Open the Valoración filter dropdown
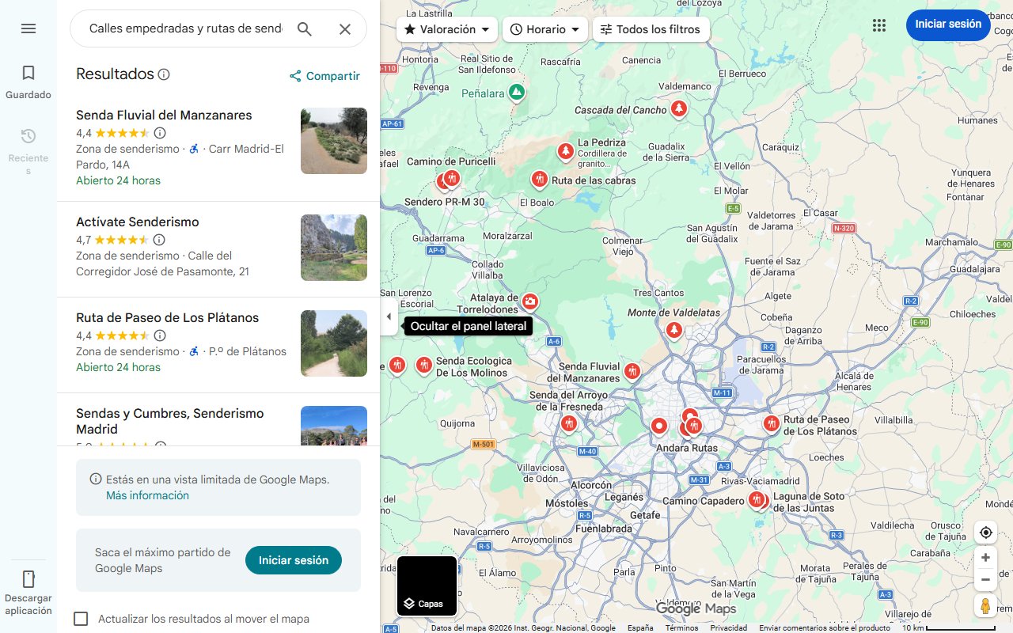Viewport: 1013px width, 633px height. (446, 28)
